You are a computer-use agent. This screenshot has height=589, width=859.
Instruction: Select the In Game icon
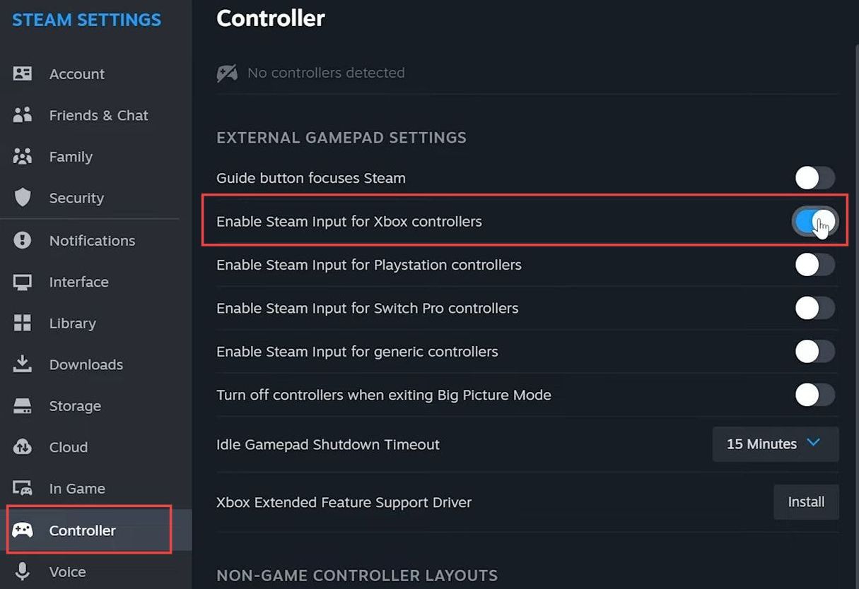pyautogui.click(x=21, y=489)
